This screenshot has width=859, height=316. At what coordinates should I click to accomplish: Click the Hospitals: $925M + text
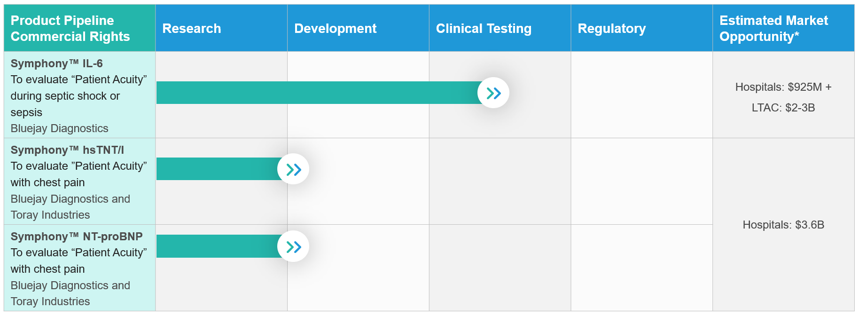point(783,87)
